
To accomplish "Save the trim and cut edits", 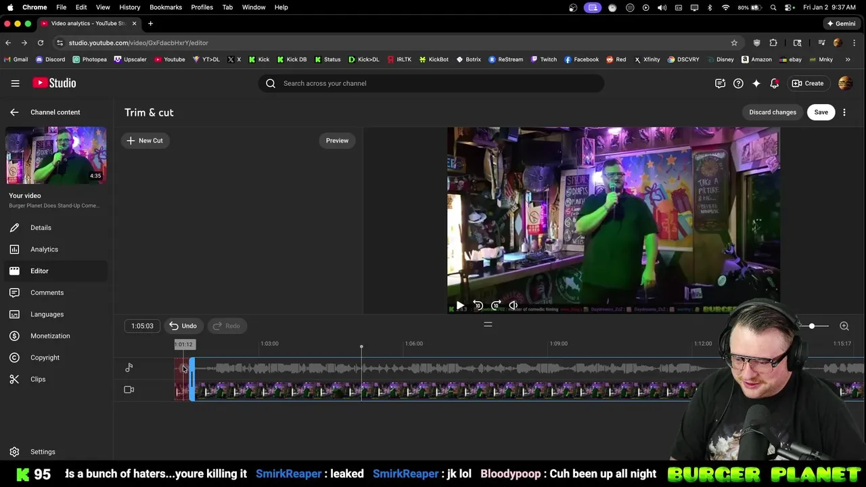I will 821,112.
